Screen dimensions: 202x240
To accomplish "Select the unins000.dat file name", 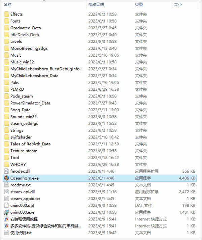I will [x=22, y=205].
